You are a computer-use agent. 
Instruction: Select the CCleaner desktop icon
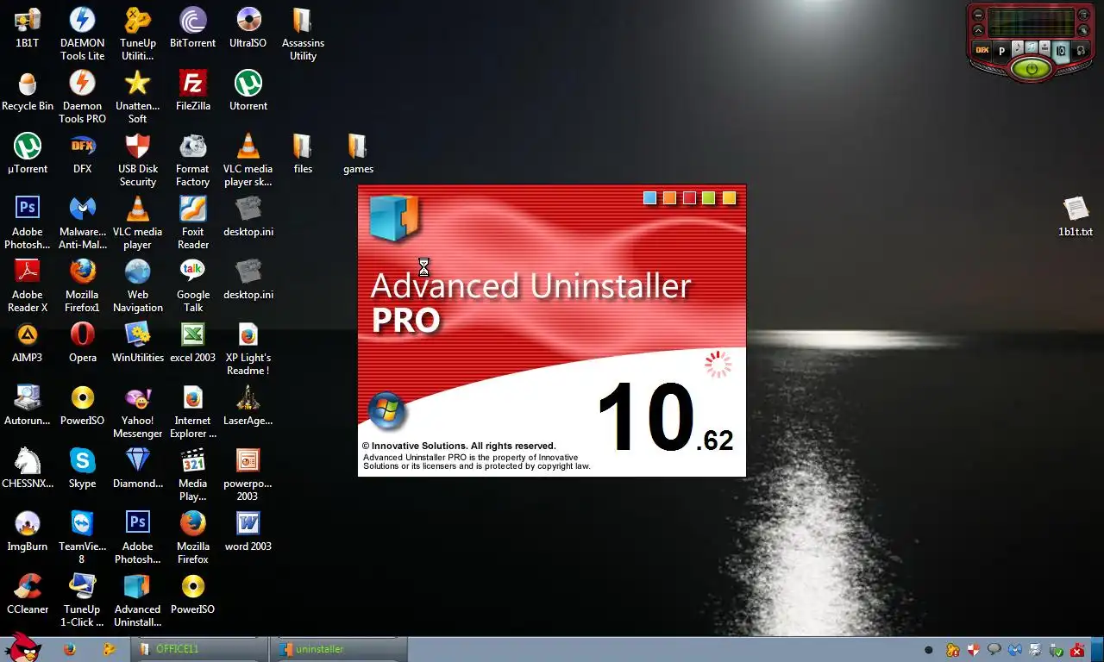[28, 594]
